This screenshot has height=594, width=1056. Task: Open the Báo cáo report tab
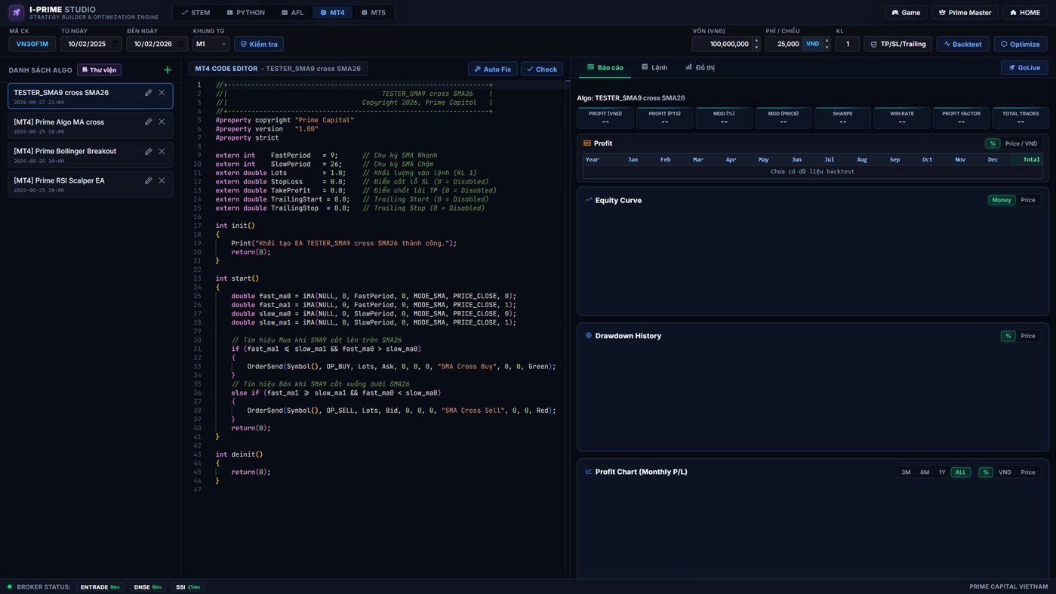coord(605,67)
